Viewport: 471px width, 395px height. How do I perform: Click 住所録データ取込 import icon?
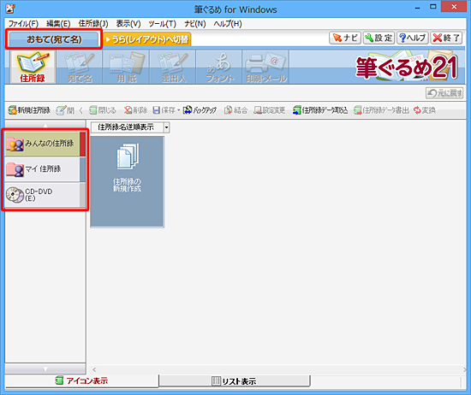click(320, 110)
